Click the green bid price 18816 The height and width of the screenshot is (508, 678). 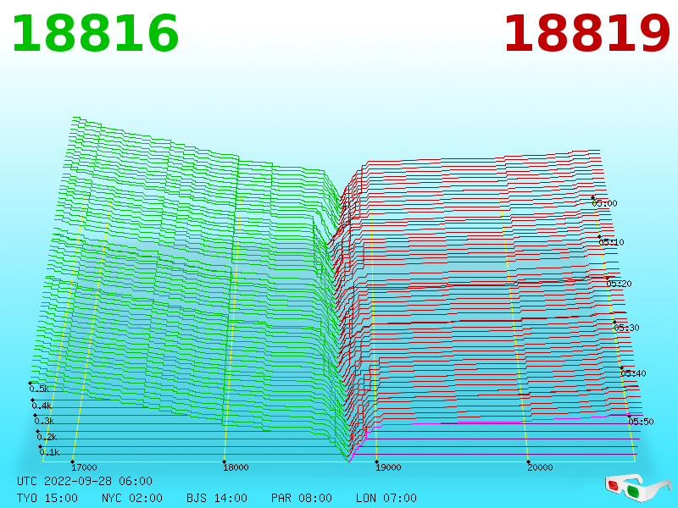[x=95, y=34]
